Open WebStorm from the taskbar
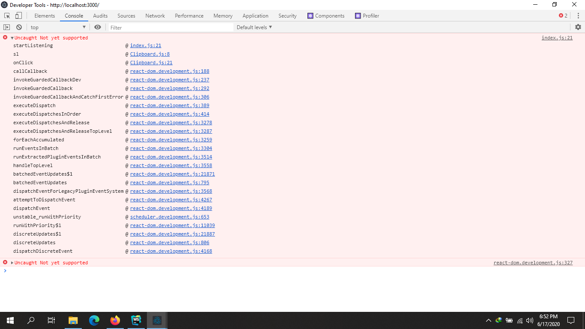This screenshot has height=329, width=585. (x=136, y=320)
